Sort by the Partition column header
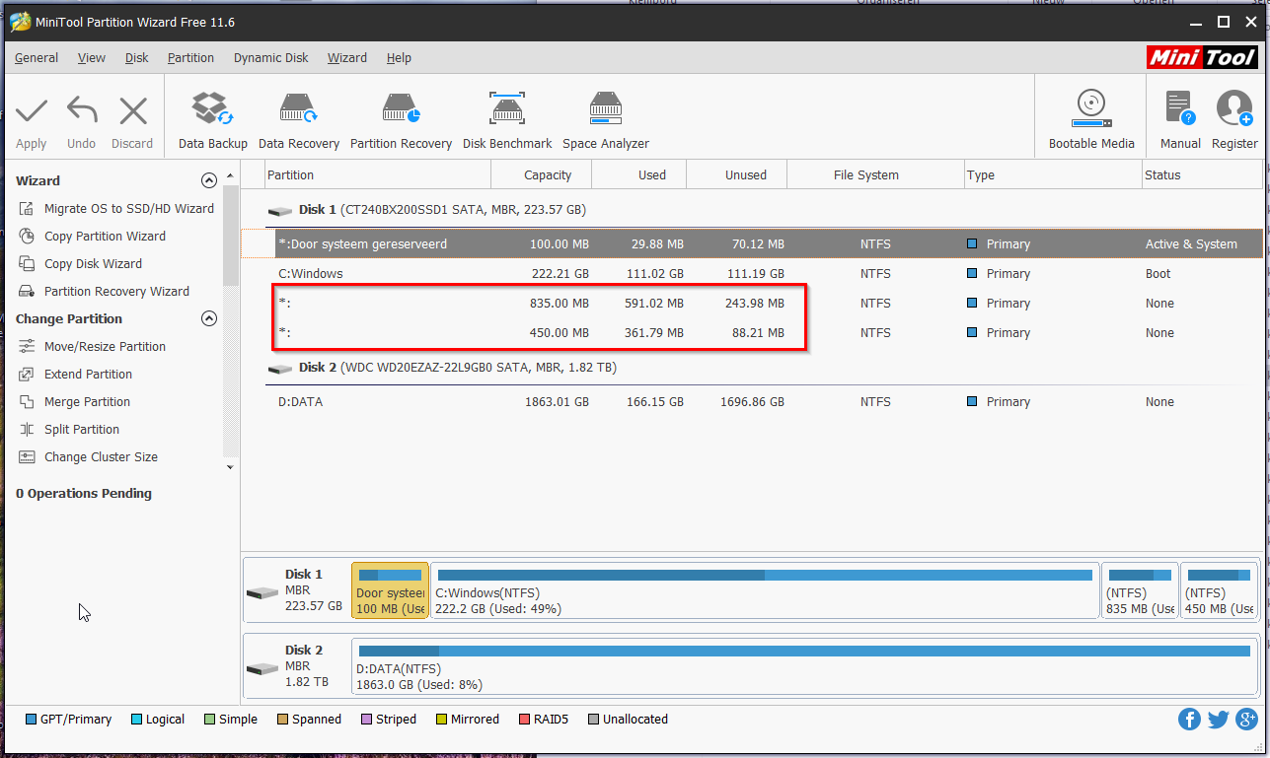This screenshot has height=758, width=1270. point(378,174)
